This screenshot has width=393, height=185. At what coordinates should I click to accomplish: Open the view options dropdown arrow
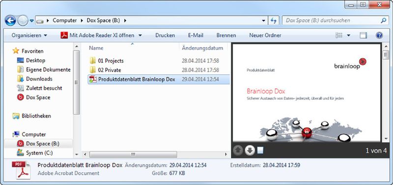[x=348, y=35]
